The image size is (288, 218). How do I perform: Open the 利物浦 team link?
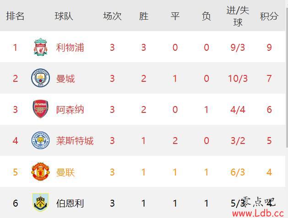pos(70,48)
